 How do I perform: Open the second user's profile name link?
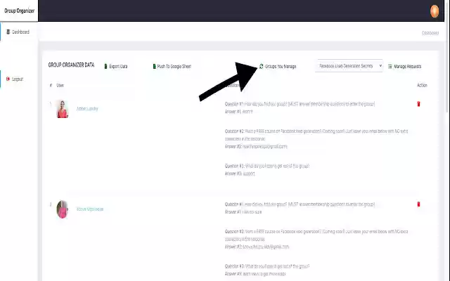pyautogui.click(x=90, y=209)
